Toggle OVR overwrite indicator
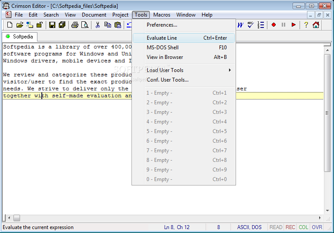This screenshot has width=334, height=233. [x=317, y=227]
